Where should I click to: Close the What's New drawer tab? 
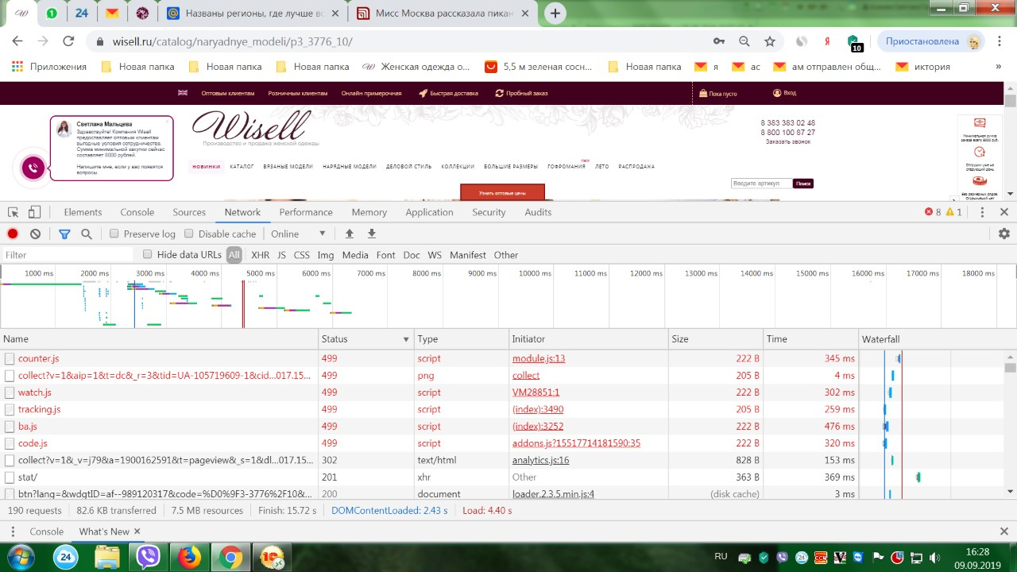[x=137, y=531]
